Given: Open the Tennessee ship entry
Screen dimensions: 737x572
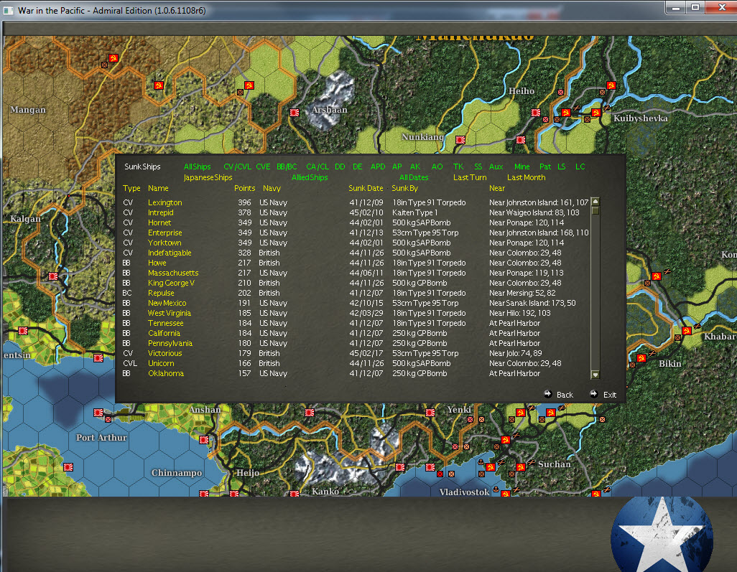Looking at the screenshot, I should pos(165,323).
